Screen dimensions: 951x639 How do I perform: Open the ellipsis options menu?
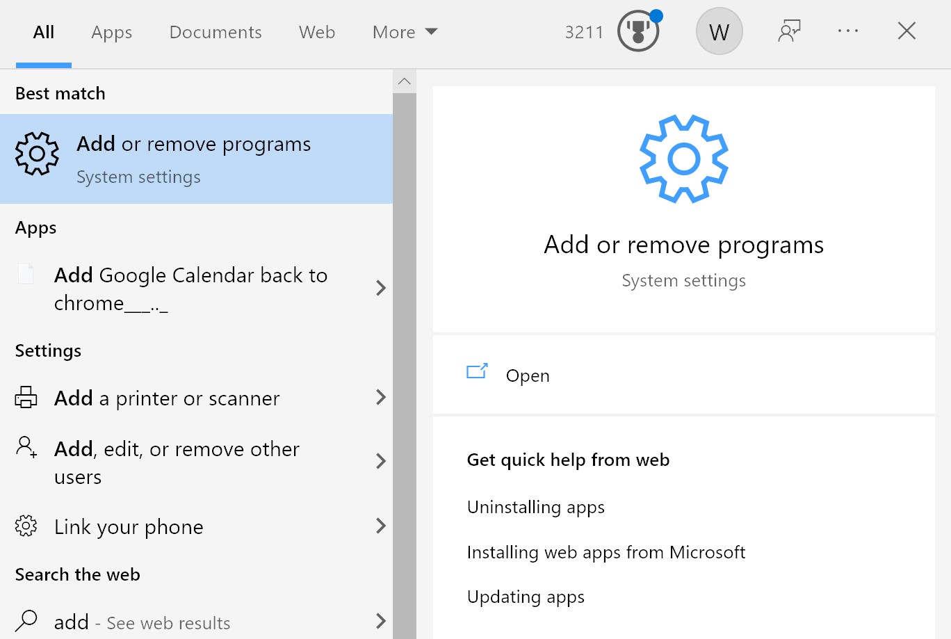click(x=847, y=31)
